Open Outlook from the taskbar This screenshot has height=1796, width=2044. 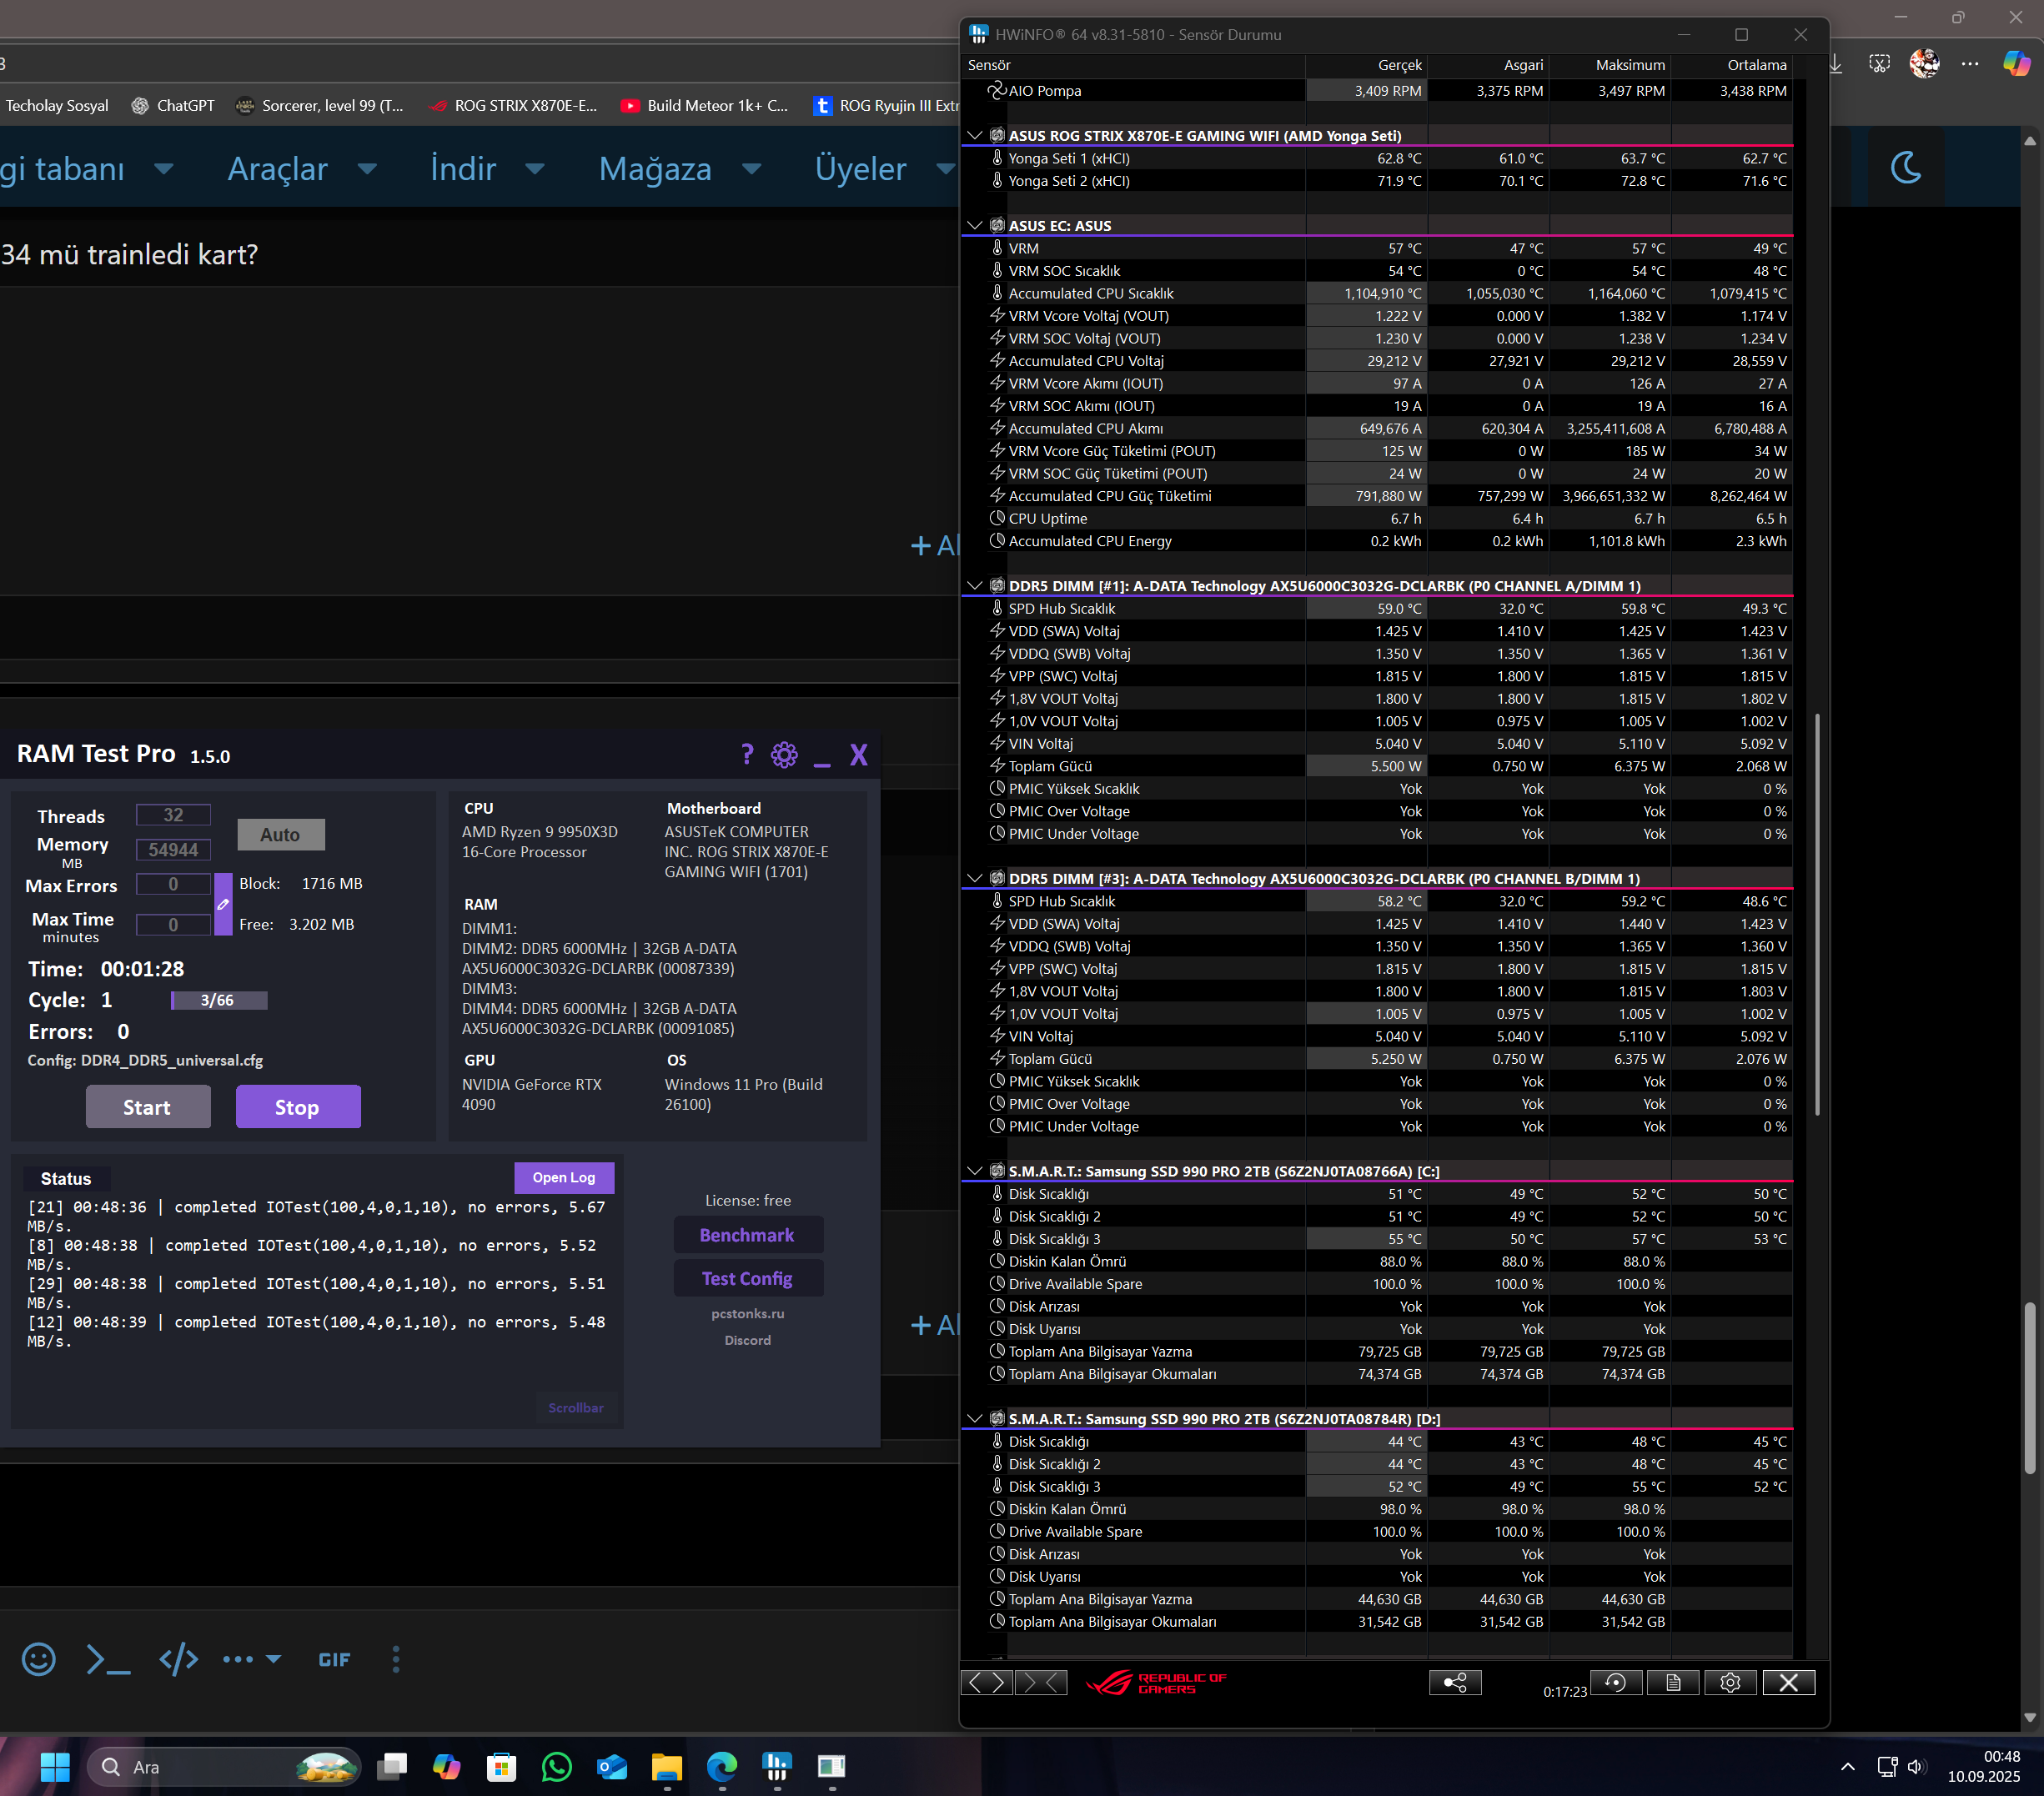coord(611,1767)
